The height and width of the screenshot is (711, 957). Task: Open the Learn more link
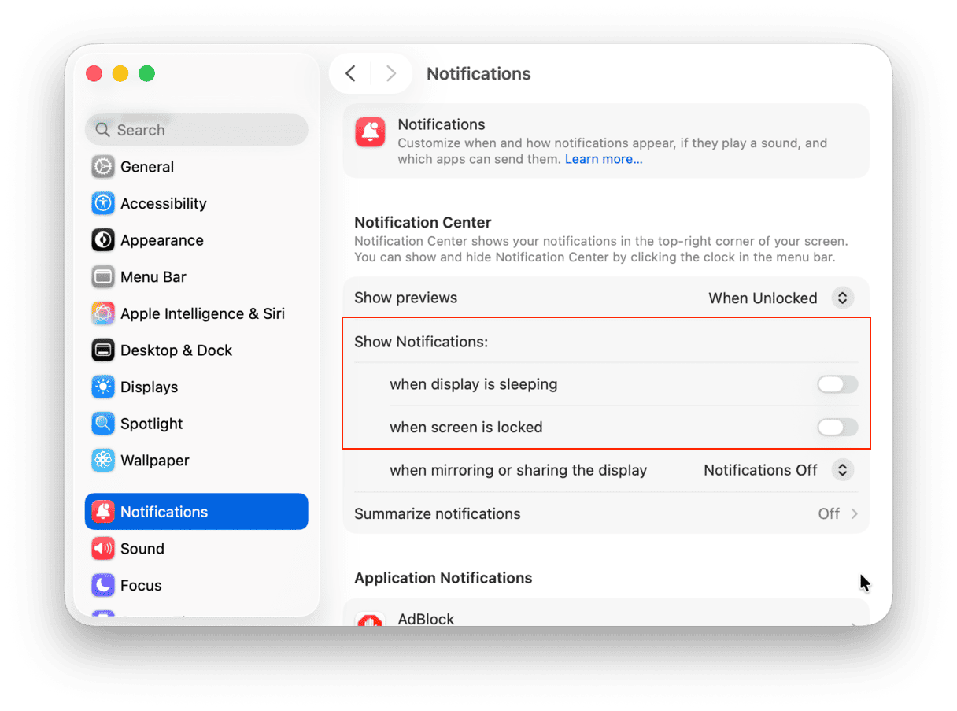point(603,159)
